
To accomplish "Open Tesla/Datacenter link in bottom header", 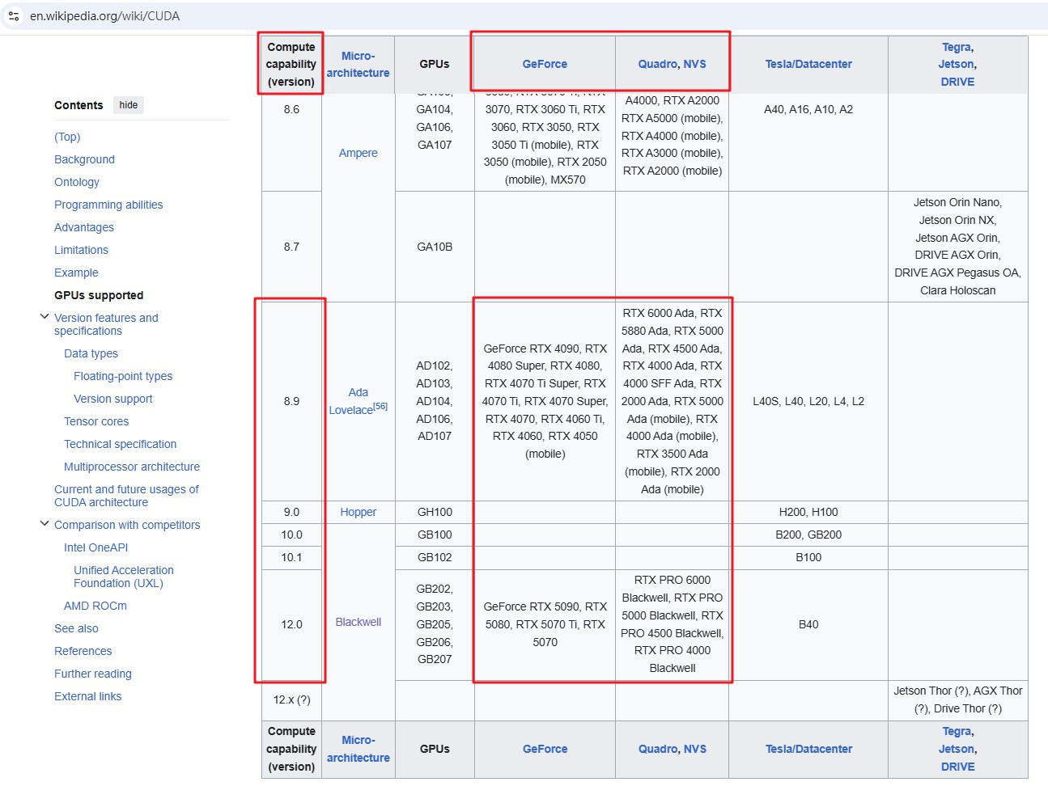I will coord(808,749).
